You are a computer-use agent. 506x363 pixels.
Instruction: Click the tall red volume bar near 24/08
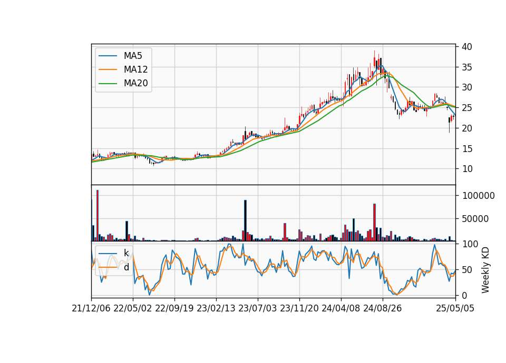pyautogui.click(x=374, y=222)
